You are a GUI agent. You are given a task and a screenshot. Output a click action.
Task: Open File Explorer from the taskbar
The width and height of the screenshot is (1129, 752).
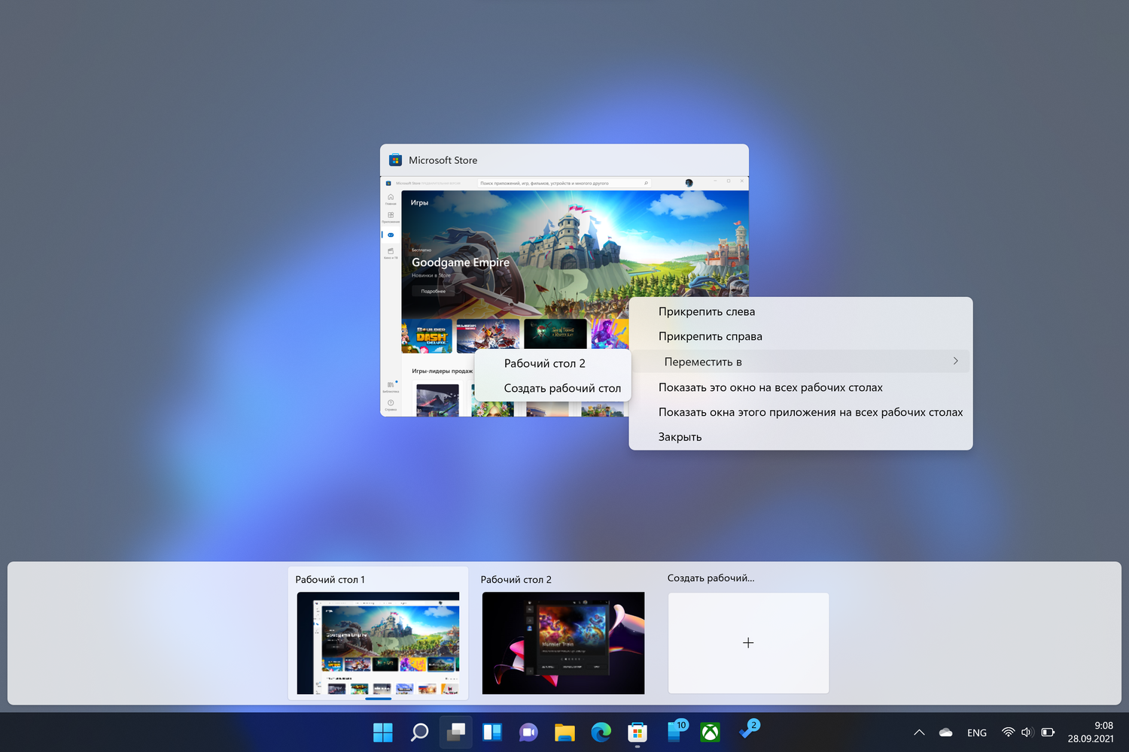[x=564, y=732]
